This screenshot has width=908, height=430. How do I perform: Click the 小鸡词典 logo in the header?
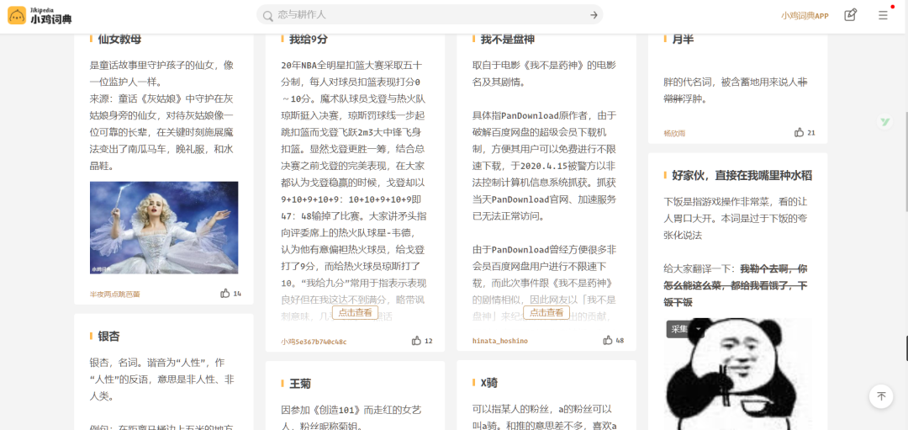pos(40,15)
